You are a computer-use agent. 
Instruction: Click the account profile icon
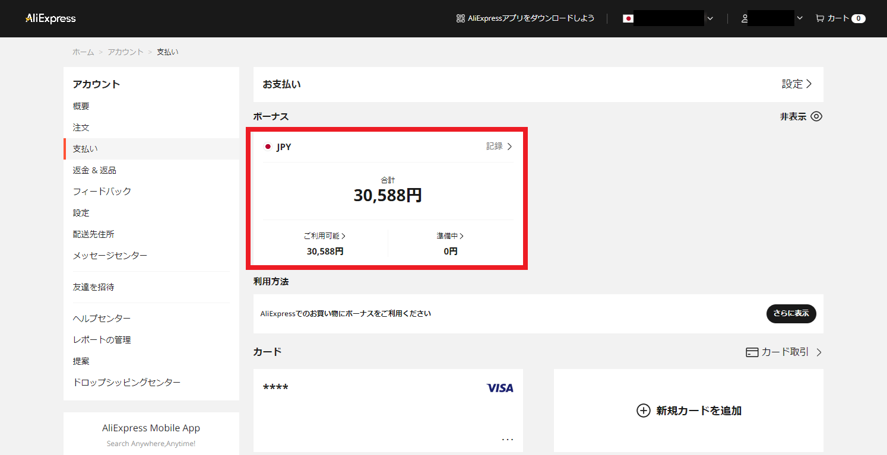coord(745,18)
